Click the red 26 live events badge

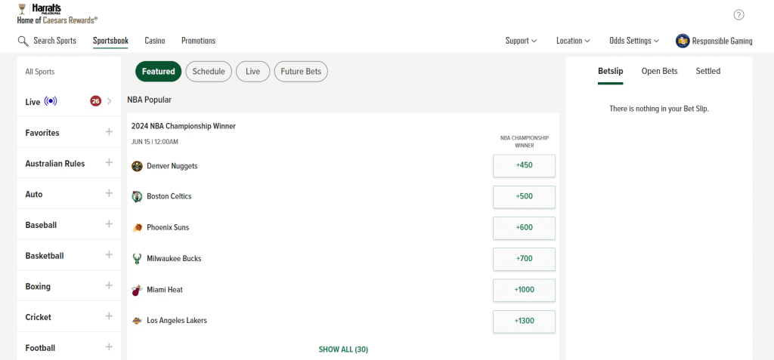tap(95, 101)
